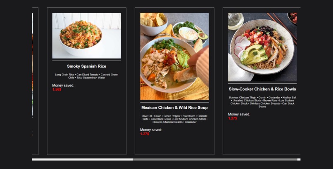Click the Smoky Spanish Rice ingredients list
Screen dimensions: 333x169
pos(87,76)
